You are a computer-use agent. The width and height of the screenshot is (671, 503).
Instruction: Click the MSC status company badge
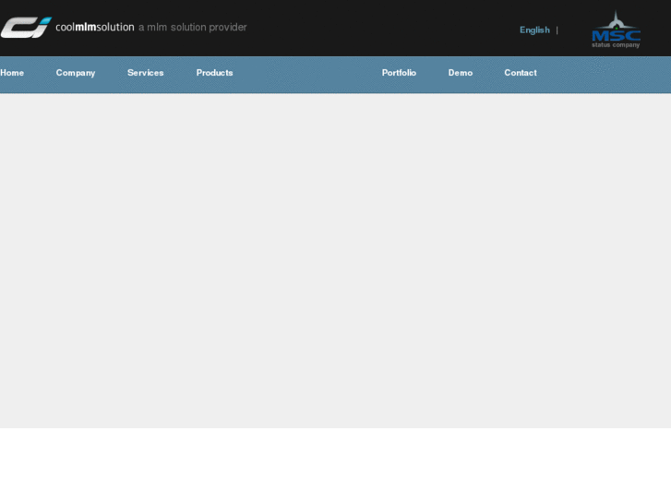click(616, 30)
